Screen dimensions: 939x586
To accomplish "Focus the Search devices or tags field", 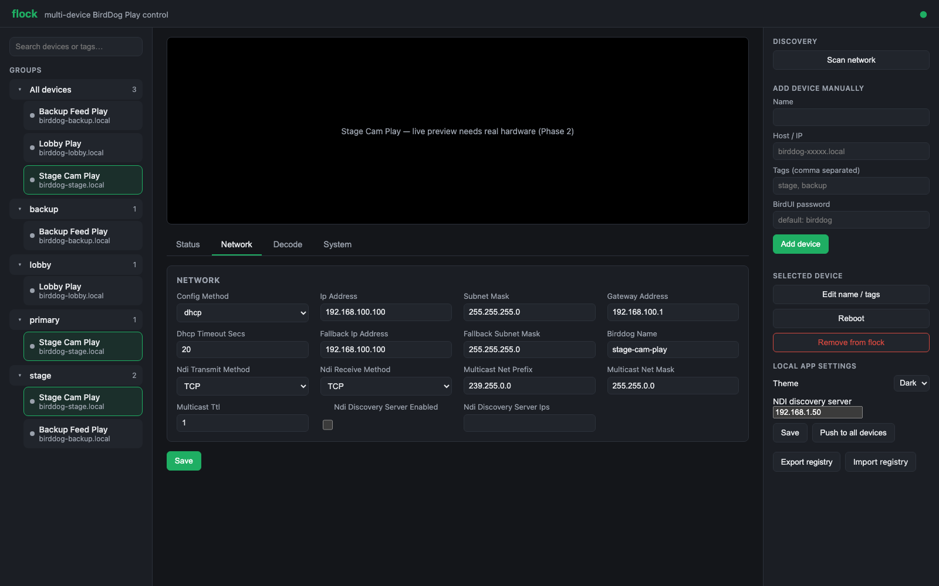I will pos(76,46).
